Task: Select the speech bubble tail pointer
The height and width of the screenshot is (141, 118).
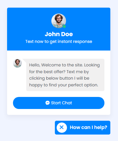Action: click(24, 61)
